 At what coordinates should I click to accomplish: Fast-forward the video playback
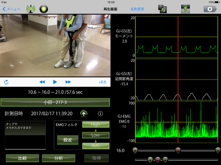pos(68,82)
